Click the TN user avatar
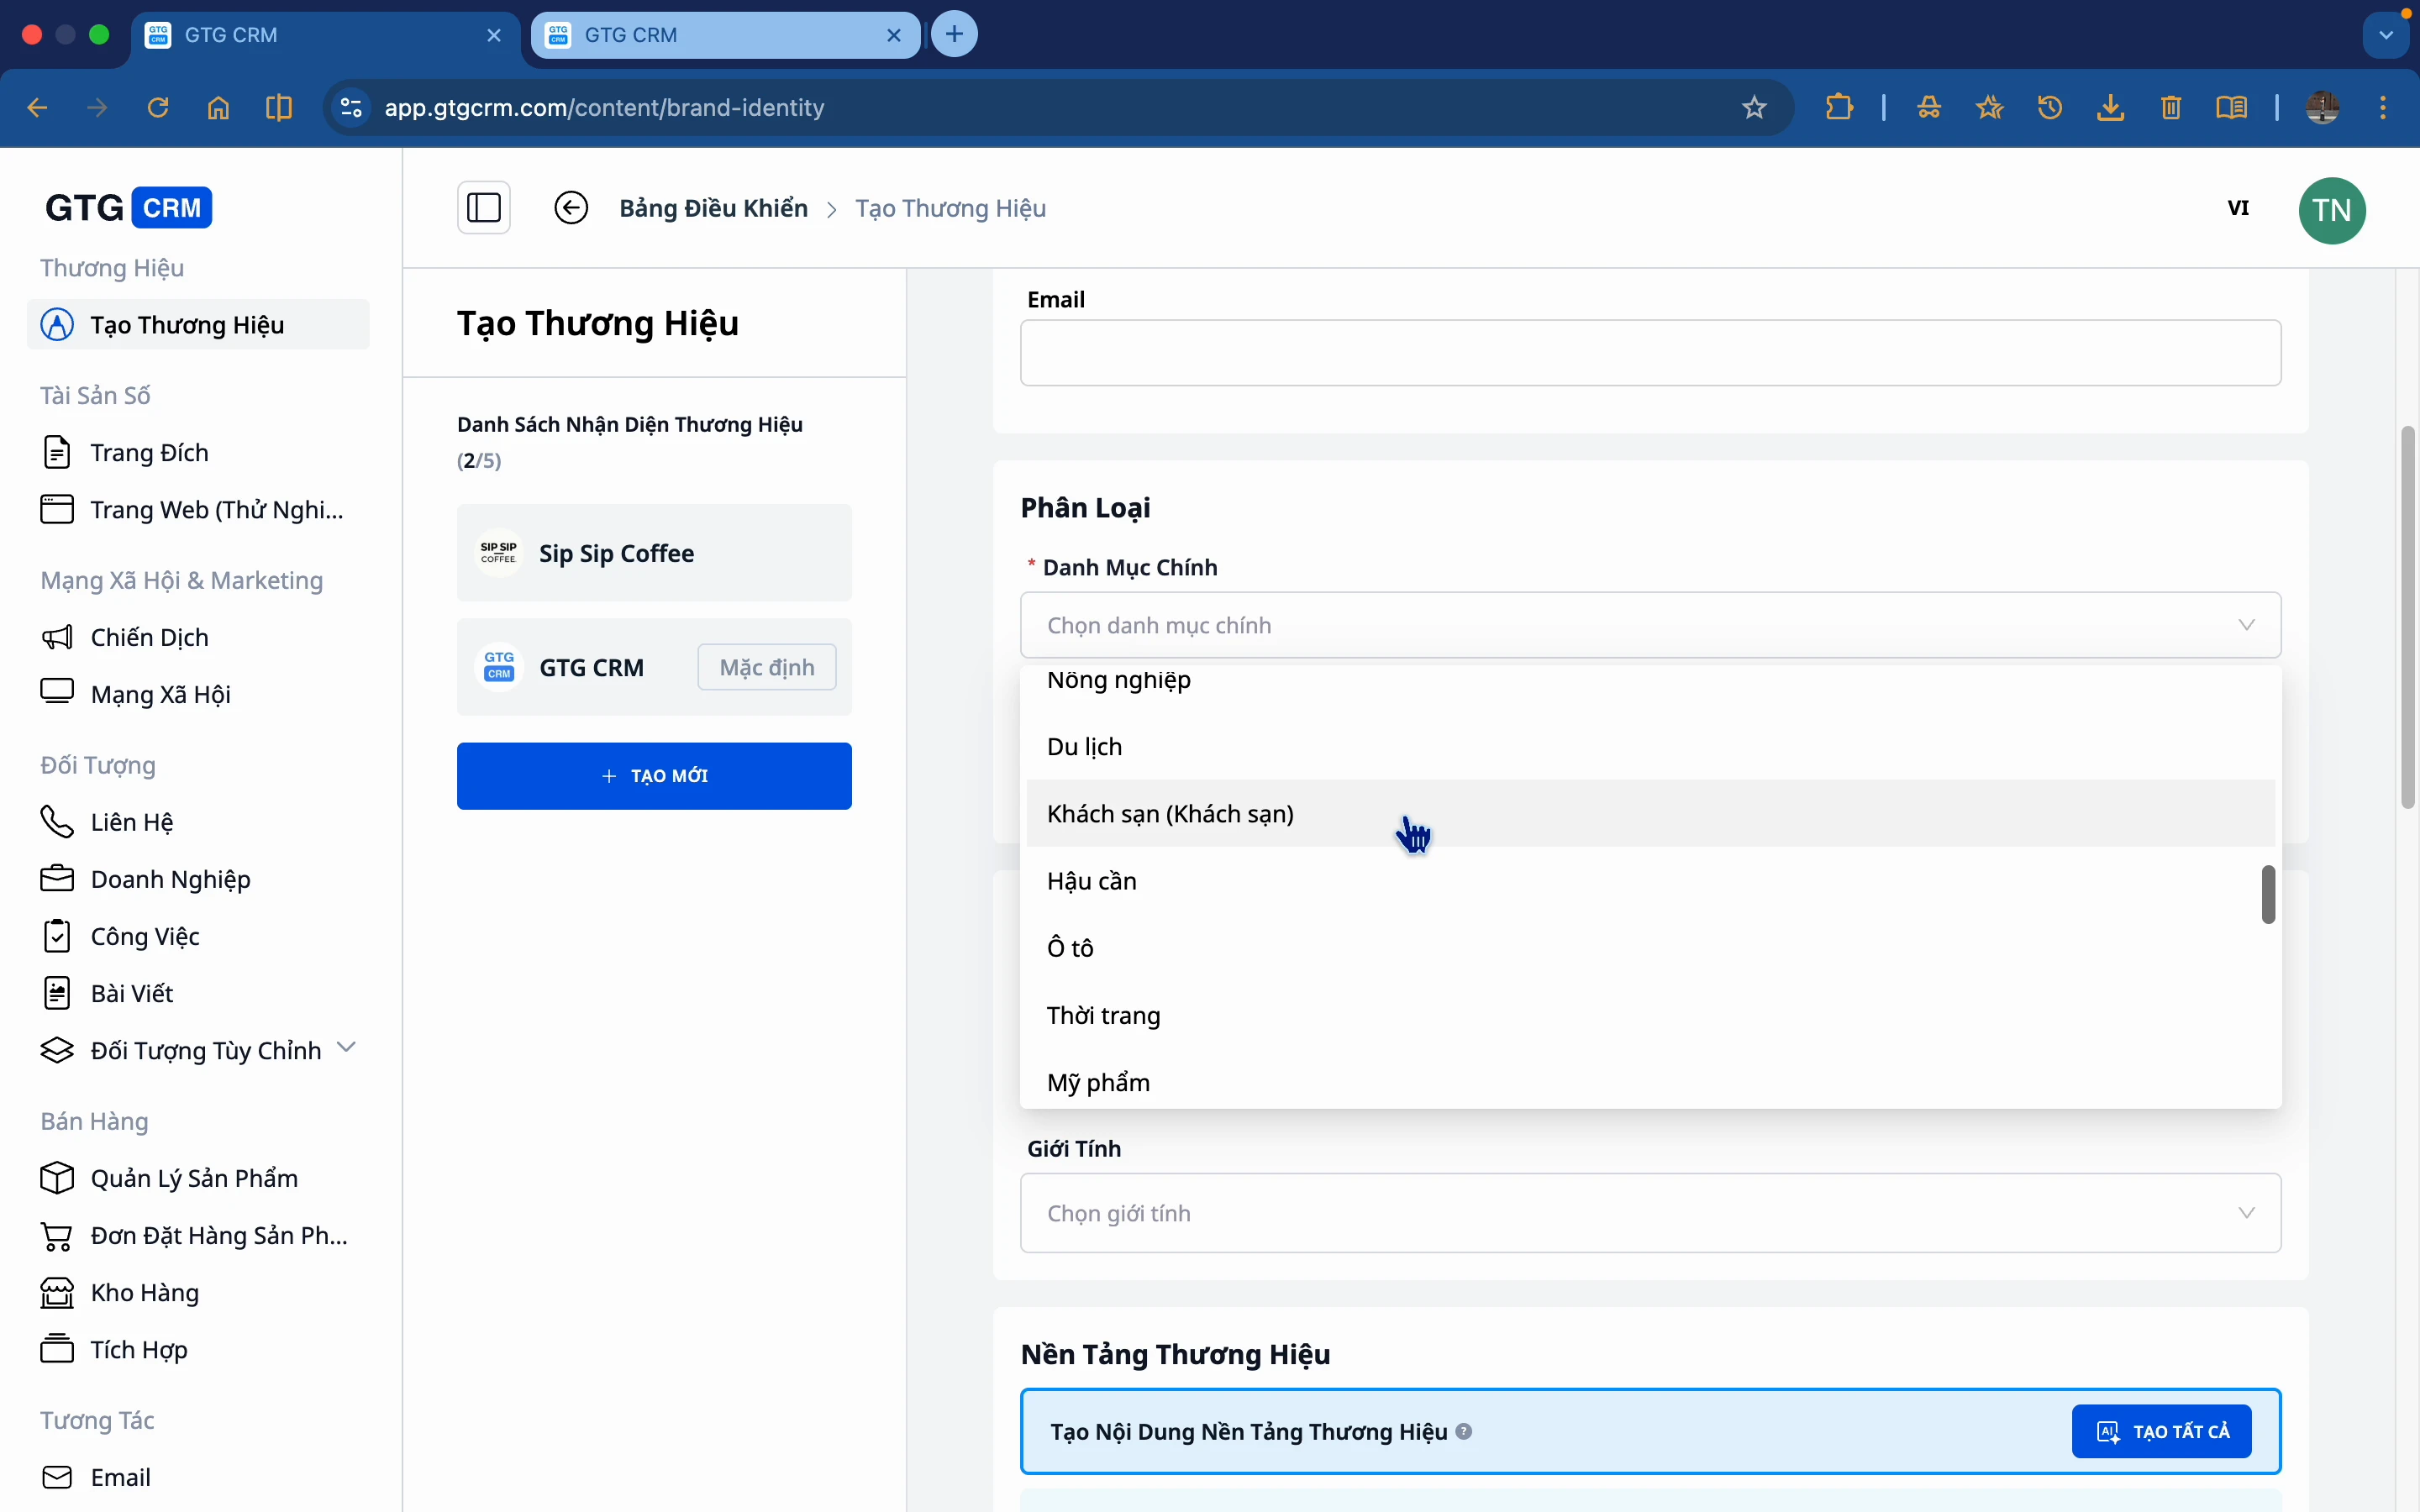Image resolution: width=2420 pixels, height=1512 pixels. (x=2331, y=210)
